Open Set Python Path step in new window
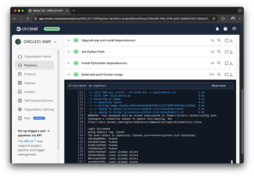This screenshot has width=254, height=177. pos(226,52)
